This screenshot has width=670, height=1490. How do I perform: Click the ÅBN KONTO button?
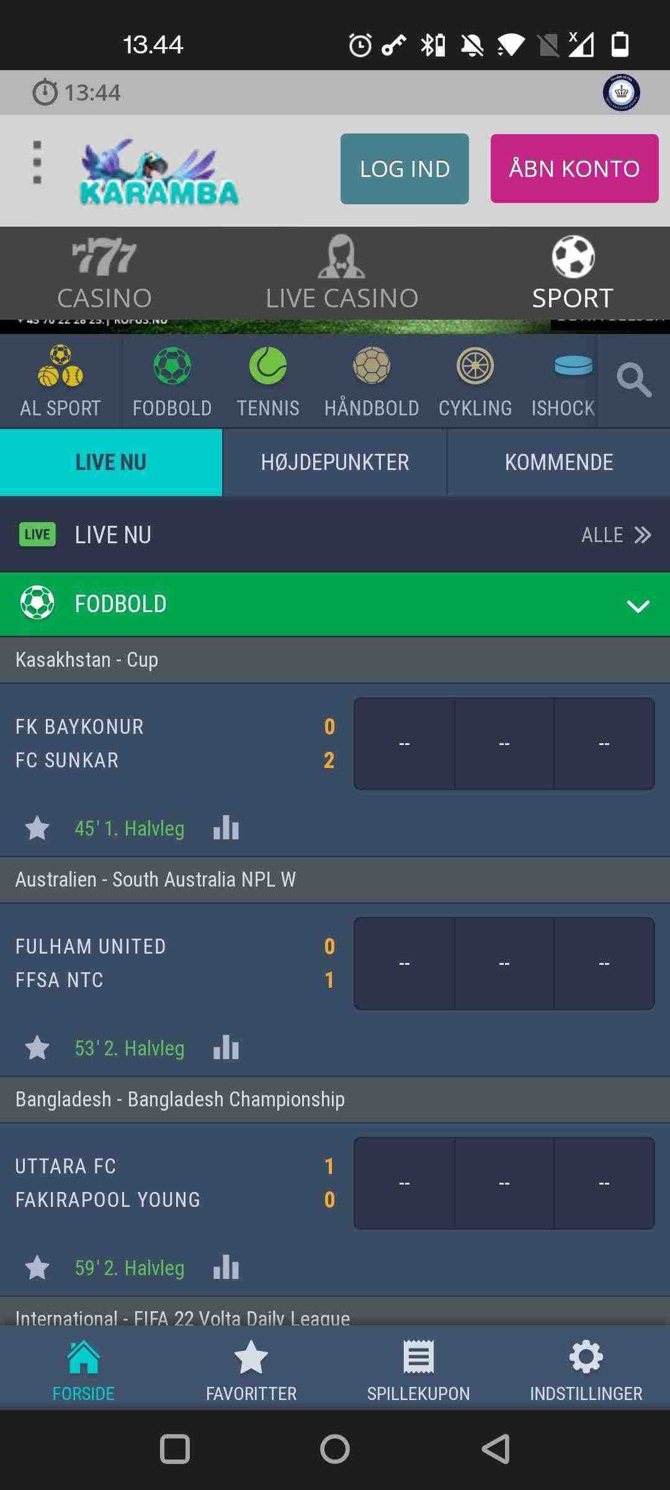(574, 169)
